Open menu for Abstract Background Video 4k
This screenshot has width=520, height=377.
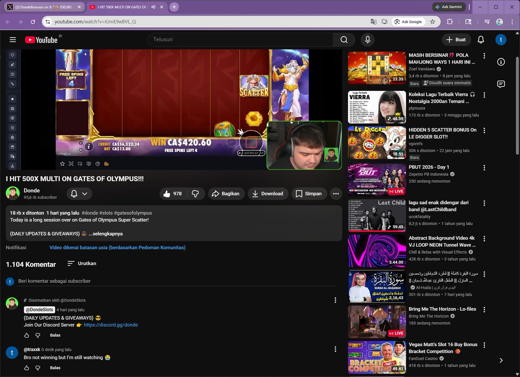[484, 239]
